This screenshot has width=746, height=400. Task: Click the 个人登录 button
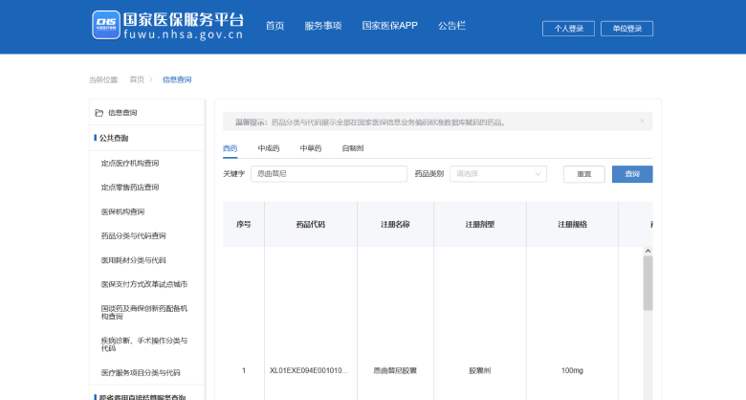568,29
